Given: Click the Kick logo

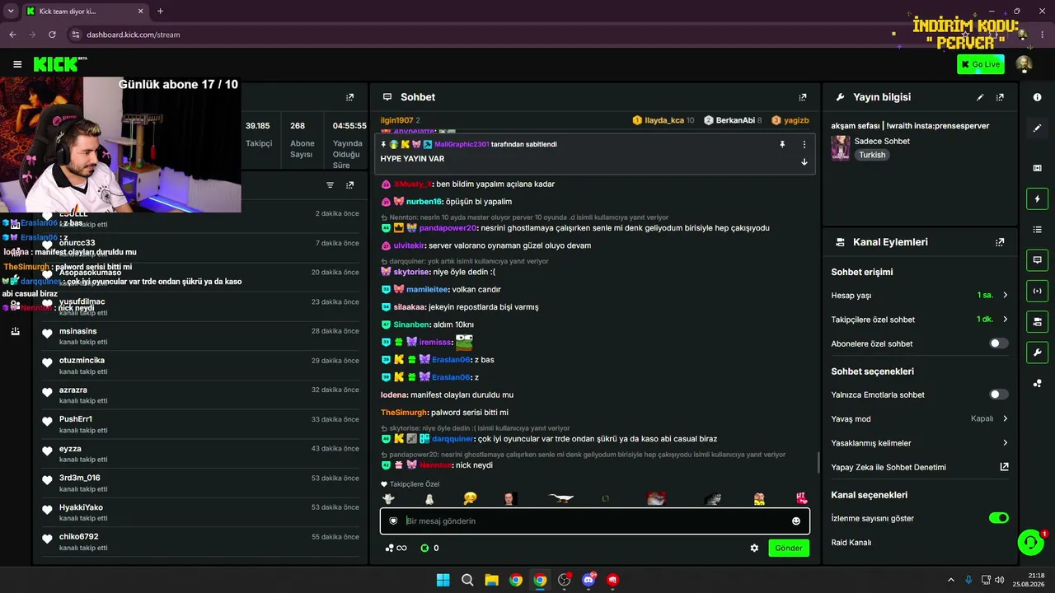Looking at the screenshot, I should coord(58,64).
